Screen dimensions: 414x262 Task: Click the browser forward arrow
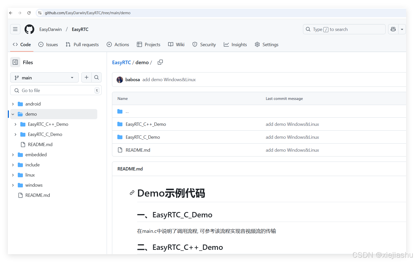click(20, 13)
